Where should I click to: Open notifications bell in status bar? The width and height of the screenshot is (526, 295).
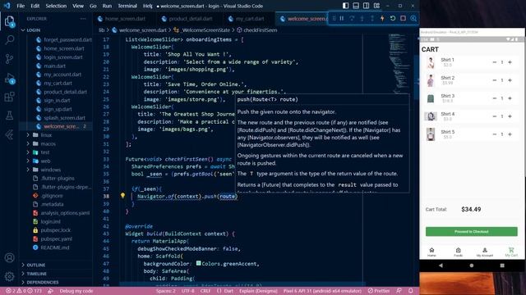pos(411,291)
